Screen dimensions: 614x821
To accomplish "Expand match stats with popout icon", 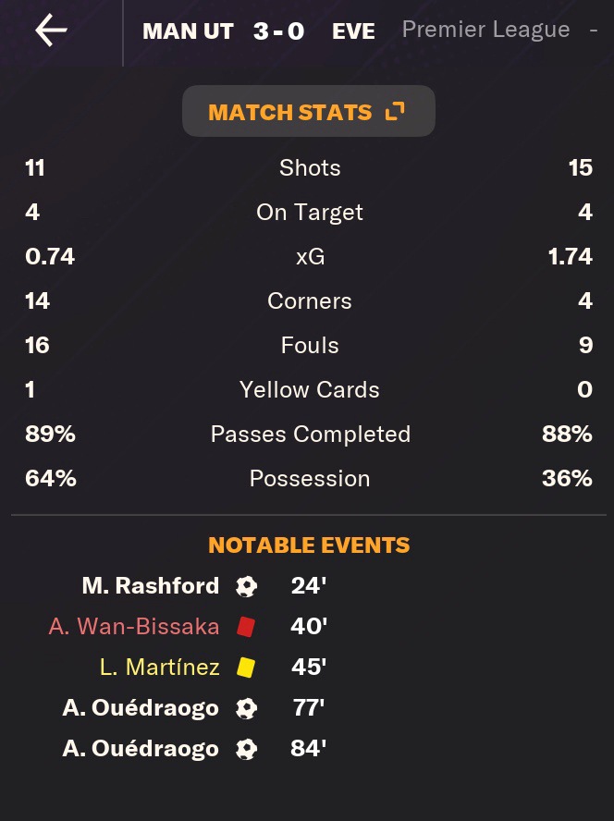I will click(x=395, y=111).
